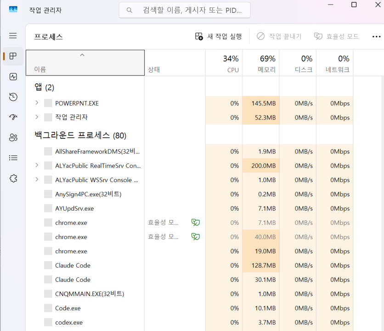384x331 pixels.
Task: Switch to the 프로세스 tab heading
Action: pyautogui.click(x=49, y=36)
